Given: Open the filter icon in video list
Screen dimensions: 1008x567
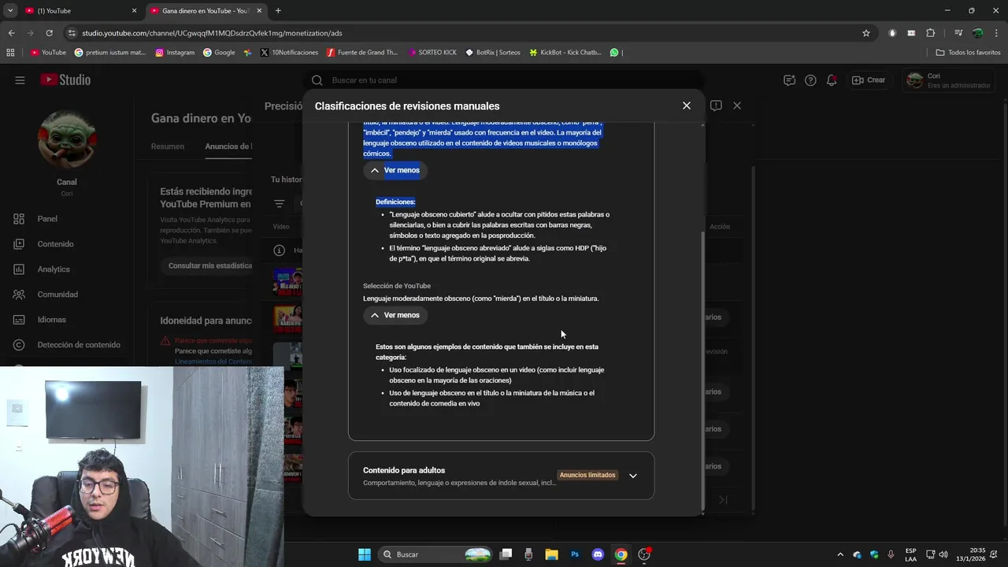Looking at the screenshot, I should coord(279,204).
